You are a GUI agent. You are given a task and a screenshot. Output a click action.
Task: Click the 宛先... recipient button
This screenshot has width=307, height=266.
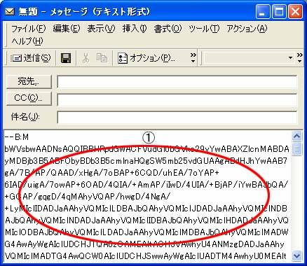pos(29,82)
